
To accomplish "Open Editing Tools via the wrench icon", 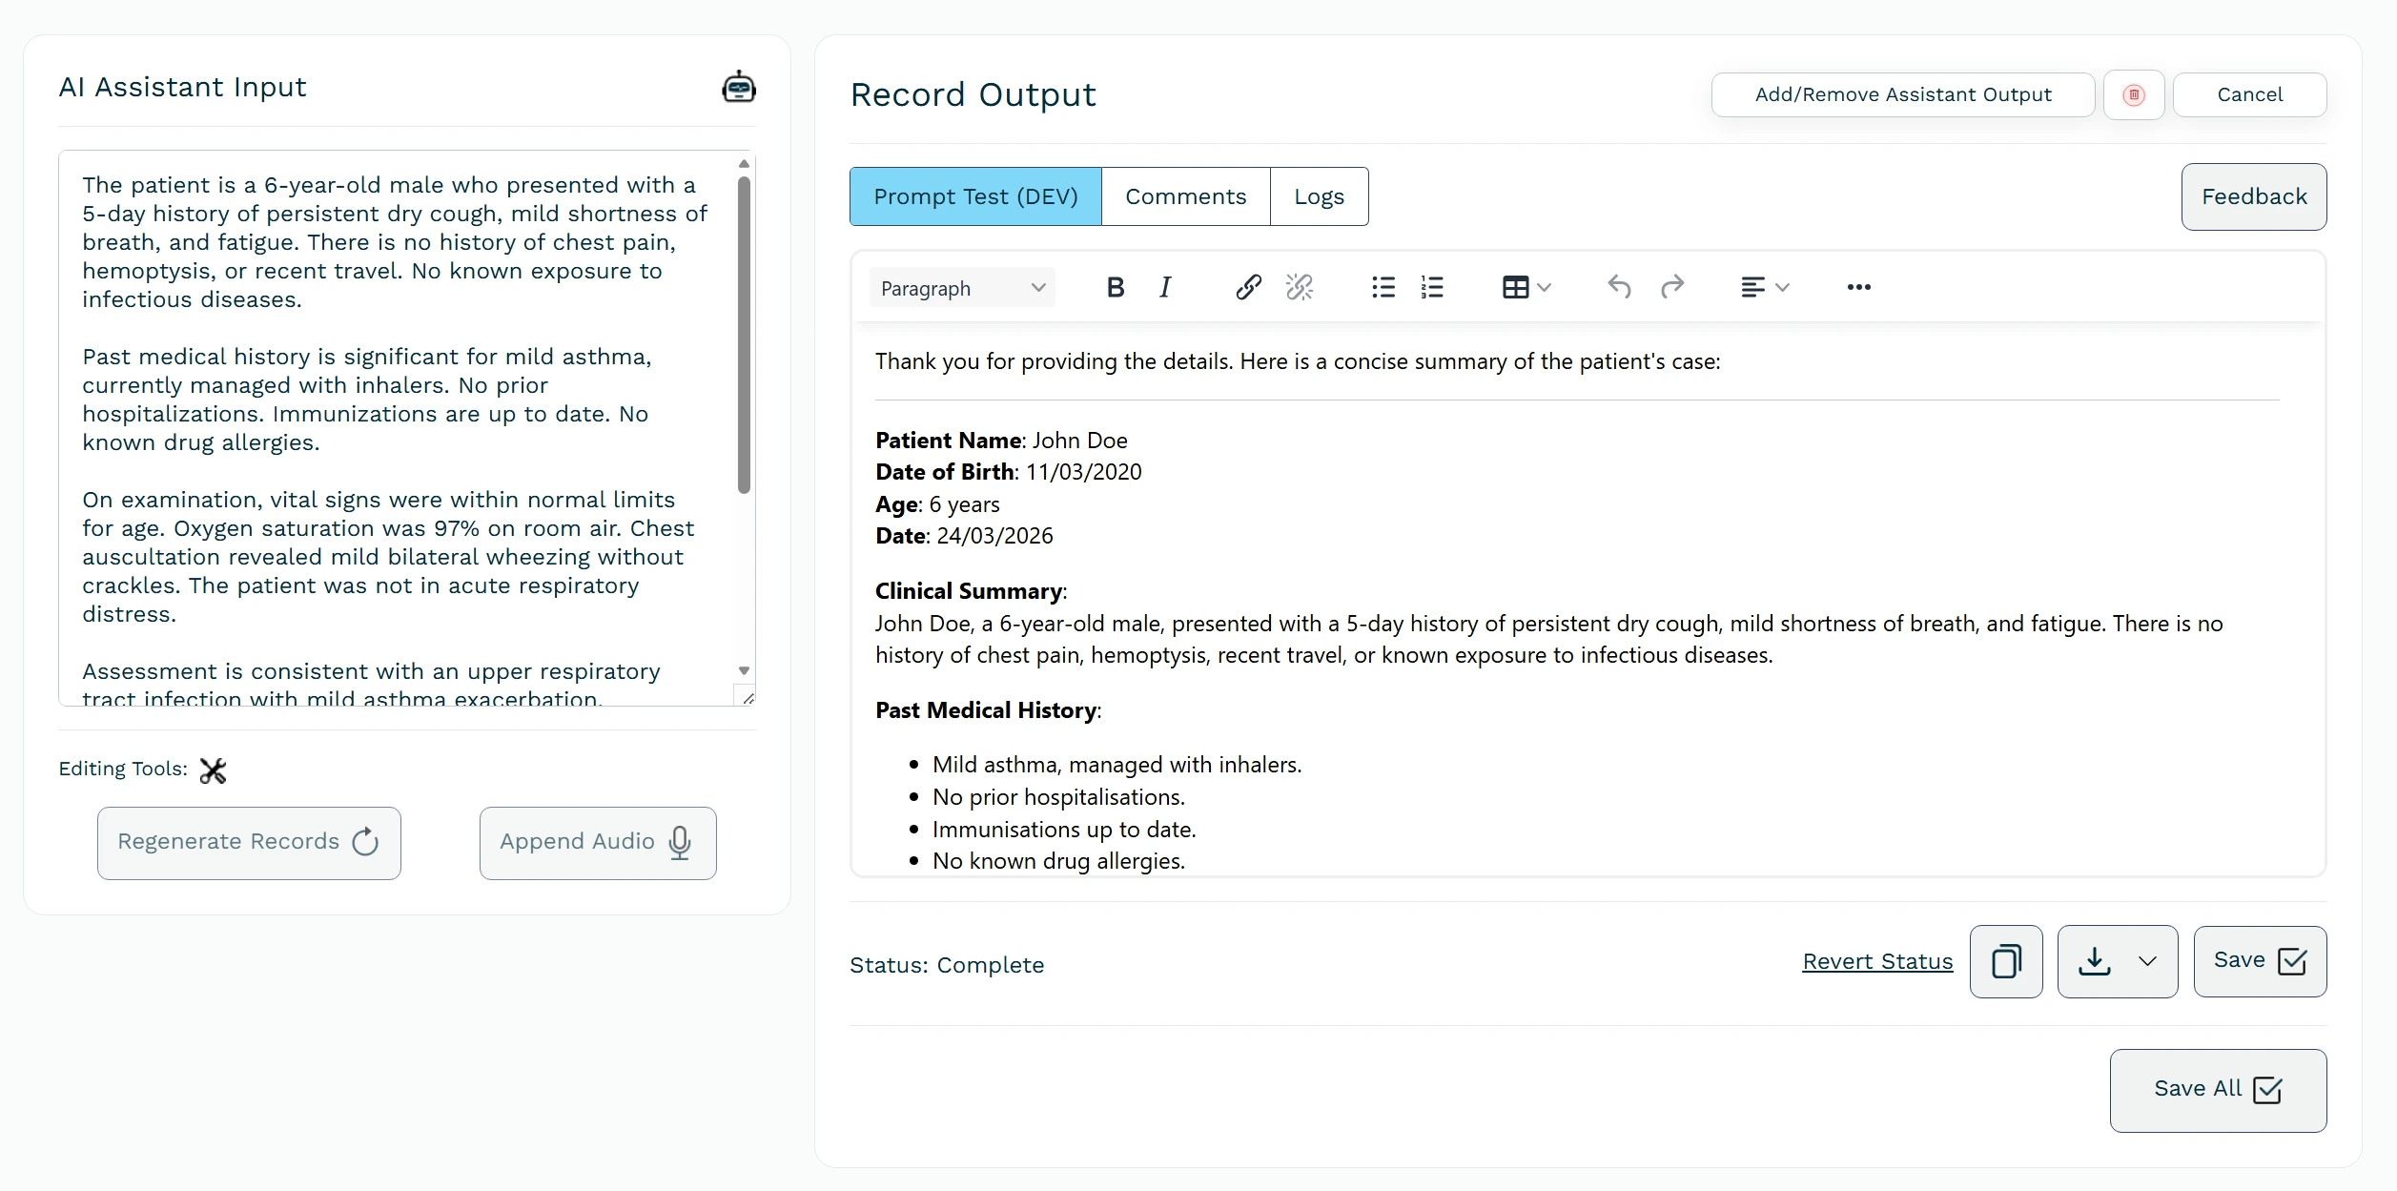I will click(213, 770).
